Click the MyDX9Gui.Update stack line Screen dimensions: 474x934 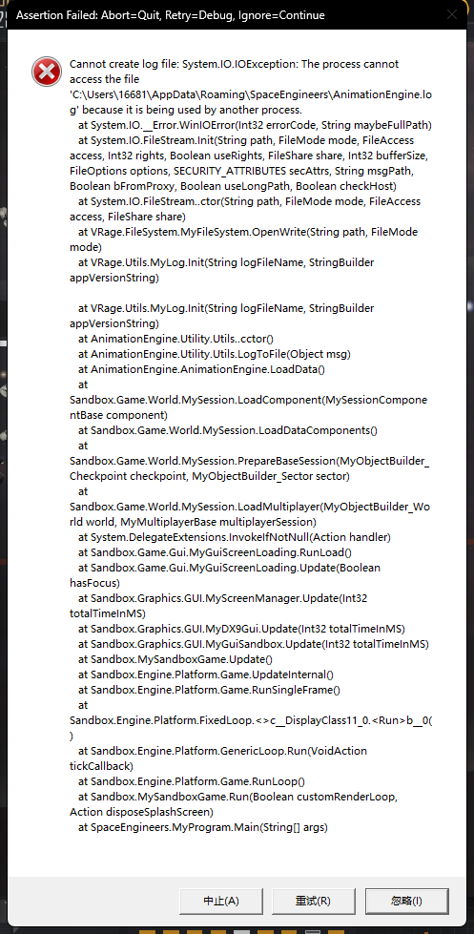(x=241, y=629)
